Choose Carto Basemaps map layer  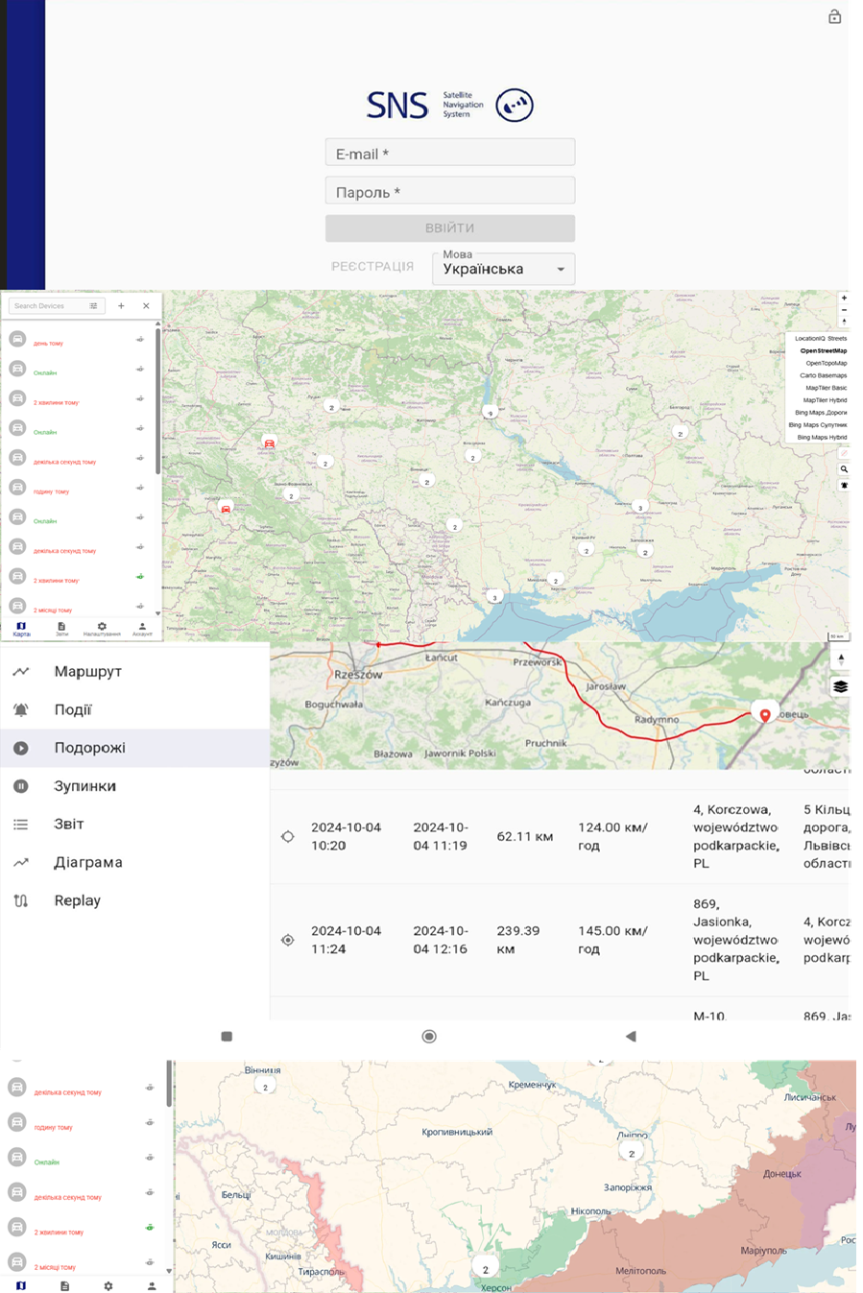coord(823,376)
